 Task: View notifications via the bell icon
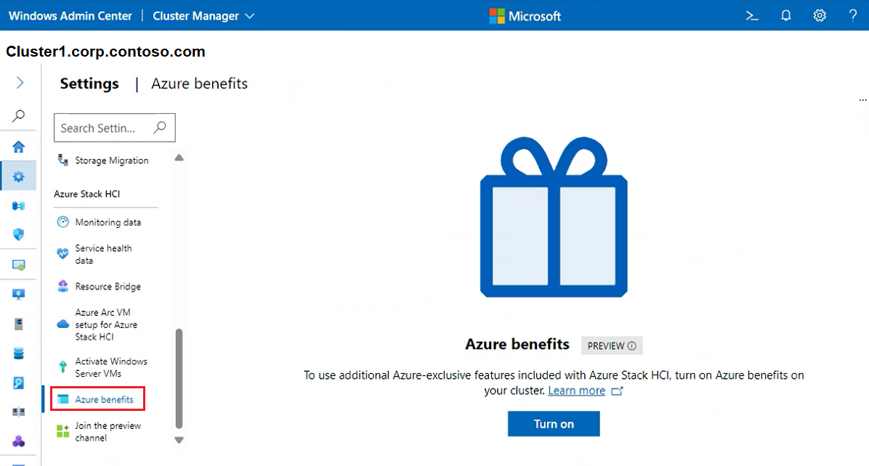pyautogui.click(x=785, y=15)
